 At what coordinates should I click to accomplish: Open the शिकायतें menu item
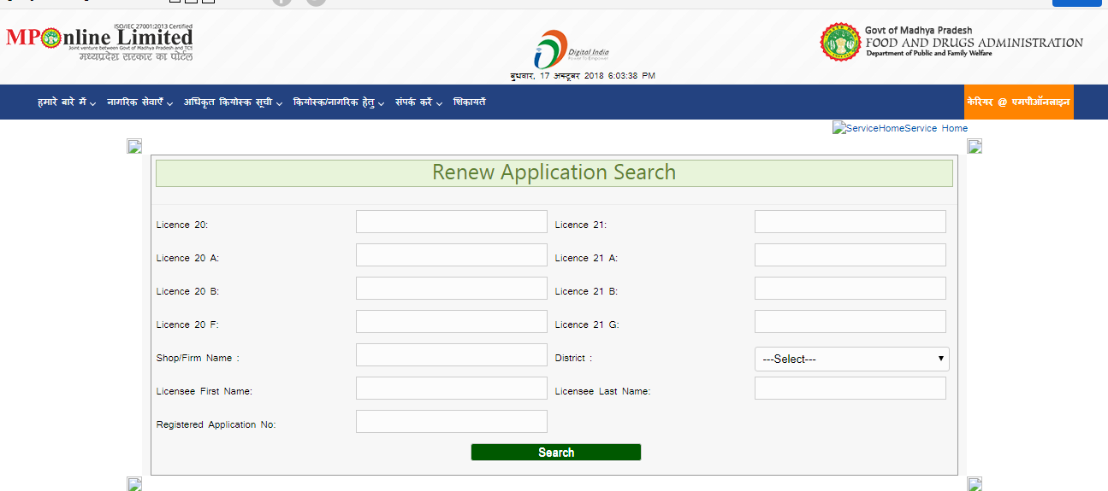[470, 102]
